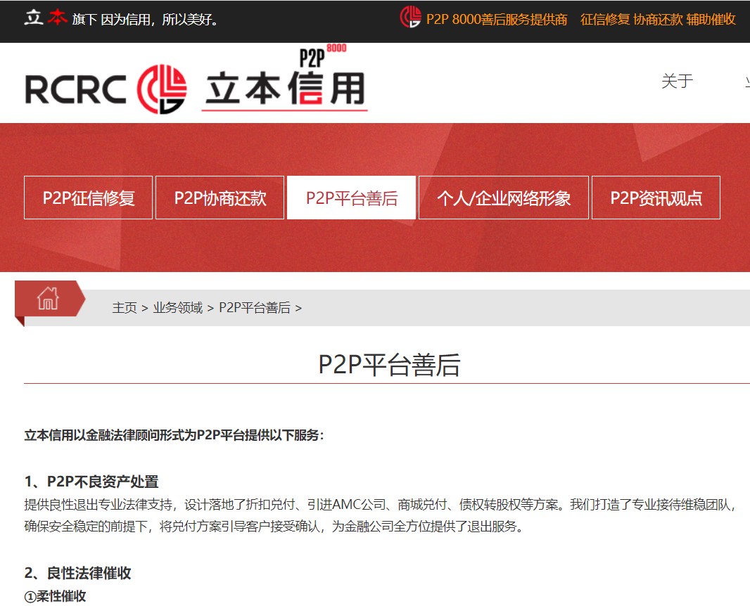
Task: Click the P2P 8000善后服务提供商 text in top bar
Action: [x=497, y=20]
